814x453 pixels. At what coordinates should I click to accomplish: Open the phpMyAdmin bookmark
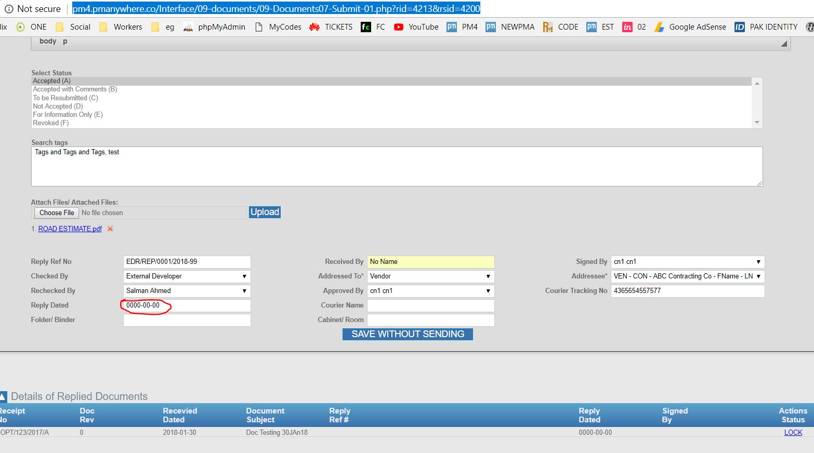click(x=215, y=27)
